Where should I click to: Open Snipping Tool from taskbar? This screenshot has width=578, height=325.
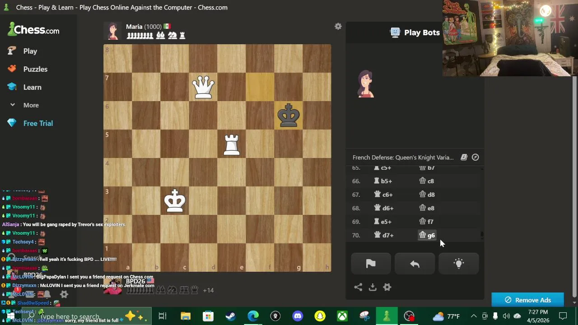pyautogui.click(x=364, y=316)
